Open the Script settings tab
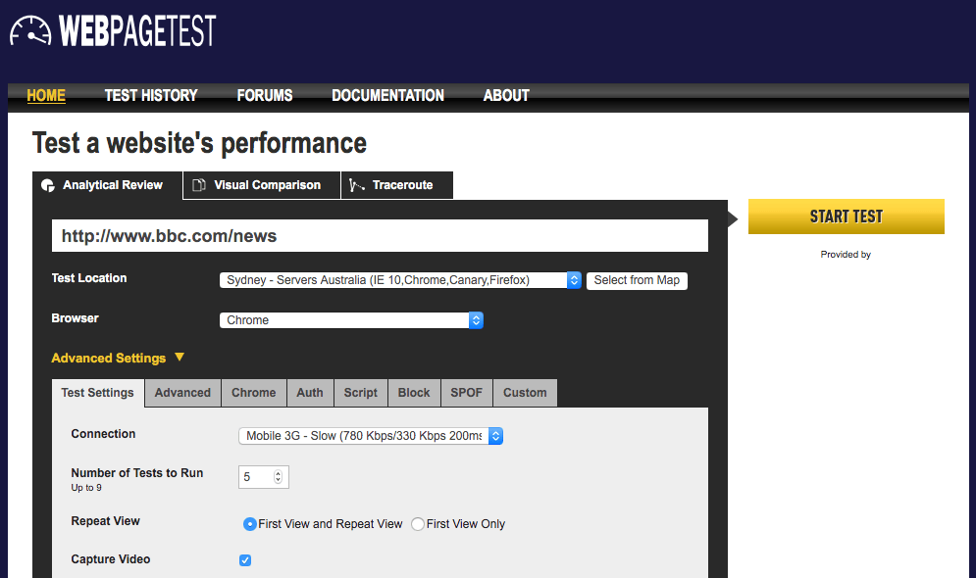The height and width of the screenshot is (578, 976). 361,393
